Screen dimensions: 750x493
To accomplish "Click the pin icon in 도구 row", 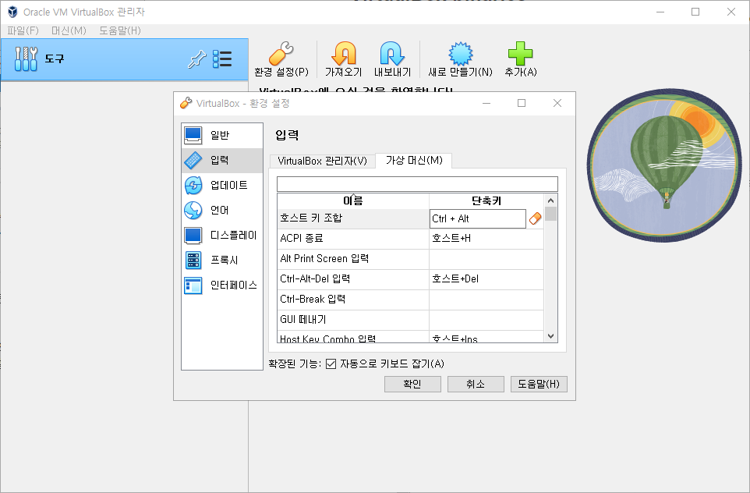I will pos(196,59).
